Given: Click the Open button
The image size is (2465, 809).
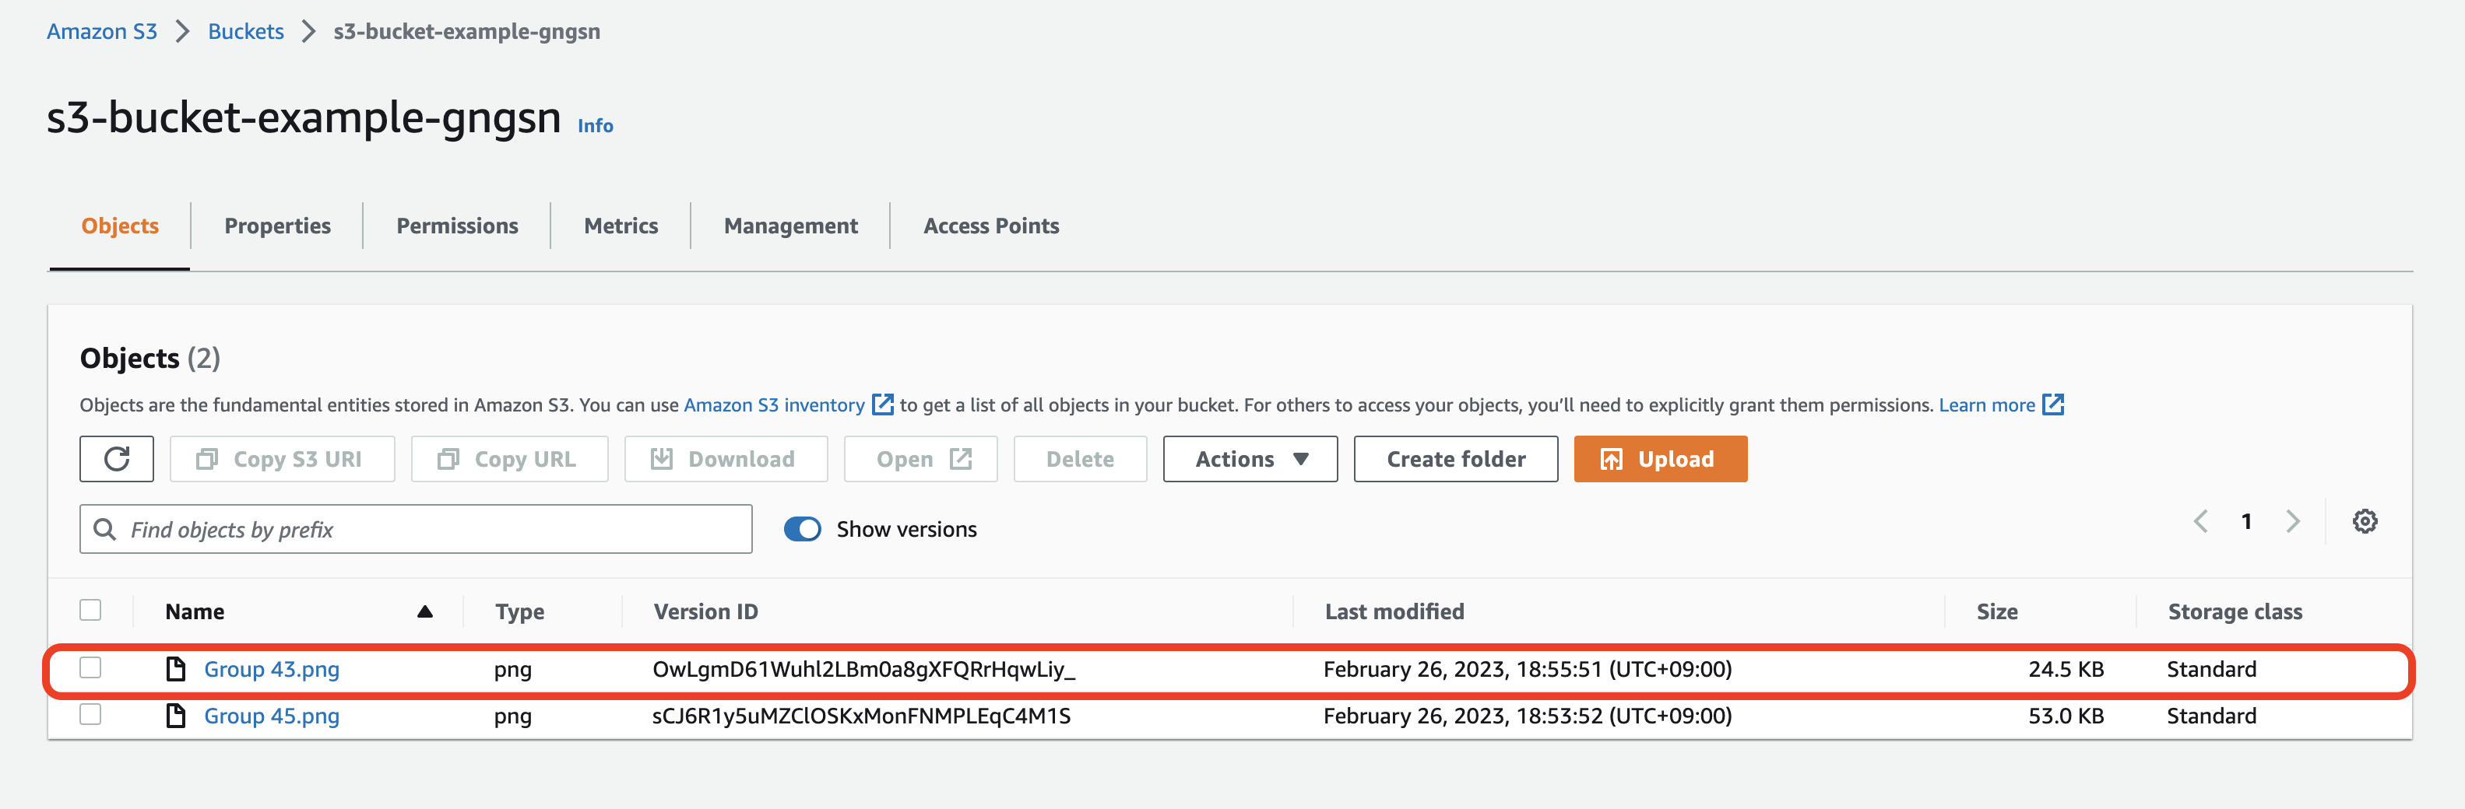Looking at the screenshot, I should click(x=920, y=459).
